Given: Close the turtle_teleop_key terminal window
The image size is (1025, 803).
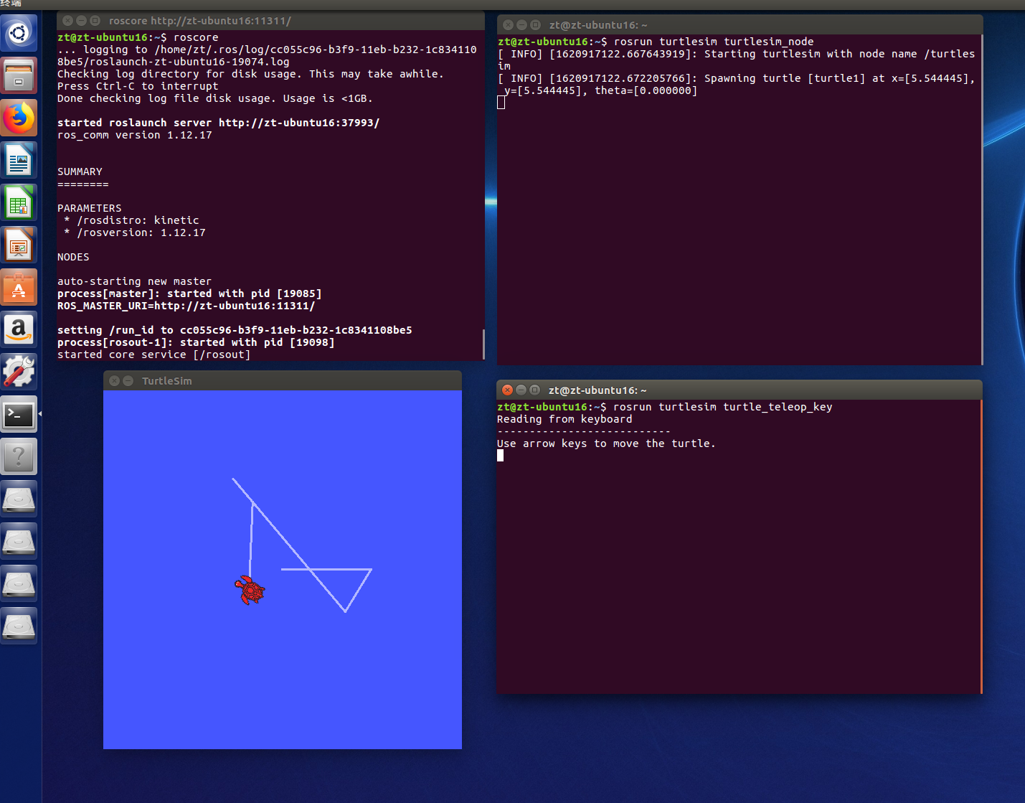Looking at the screenshot, I should click(507, 390).
